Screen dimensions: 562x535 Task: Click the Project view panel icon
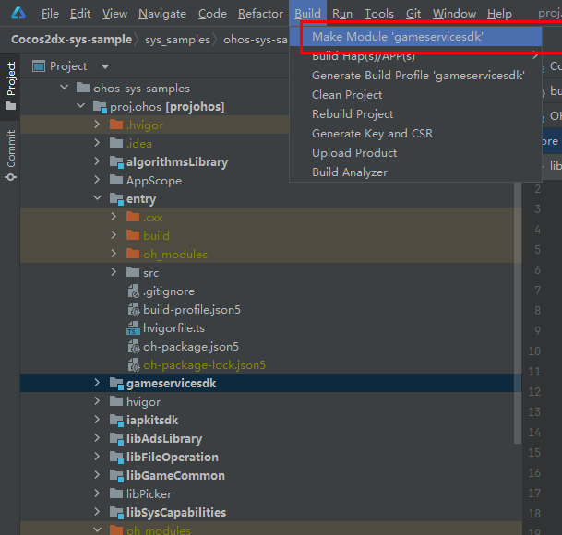pyautogui.click(x=39, y=66)
